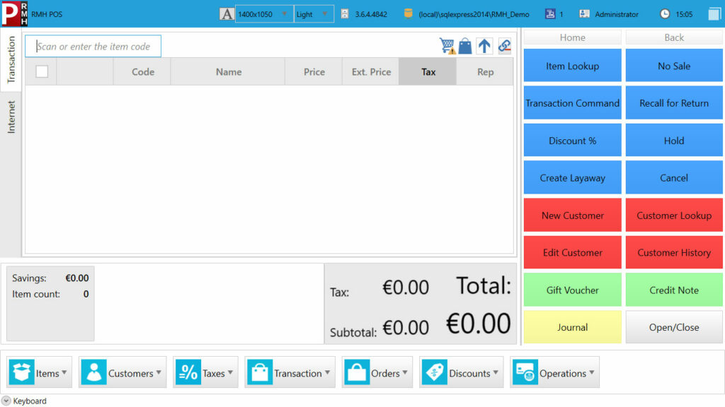
Task: Click the Recall for Return button
Action: 674,103
